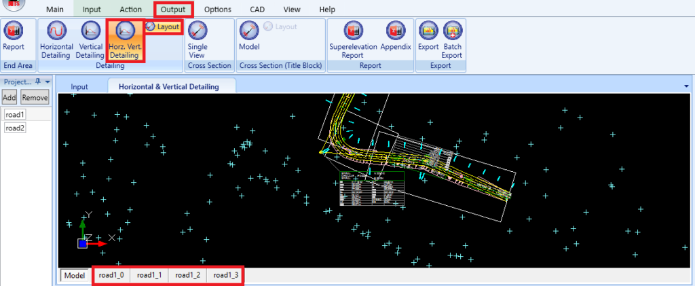695x286 pixels.
Task: Switch to road1_2 layout tab
Action: [x=187, y=275]
